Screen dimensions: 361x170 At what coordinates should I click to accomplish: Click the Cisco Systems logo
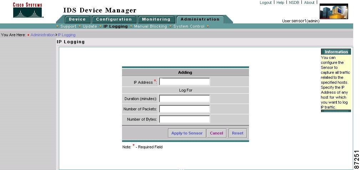pyautogui.click(x=28, y=10)
